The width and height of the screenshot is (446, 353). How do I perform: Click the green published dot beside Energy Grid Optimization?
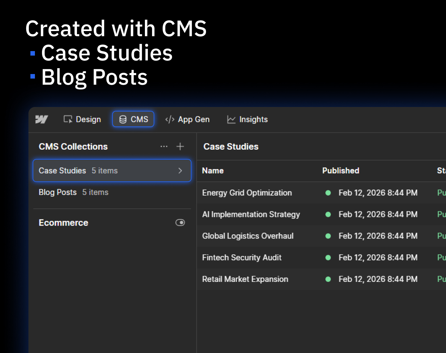pos(328,193)
